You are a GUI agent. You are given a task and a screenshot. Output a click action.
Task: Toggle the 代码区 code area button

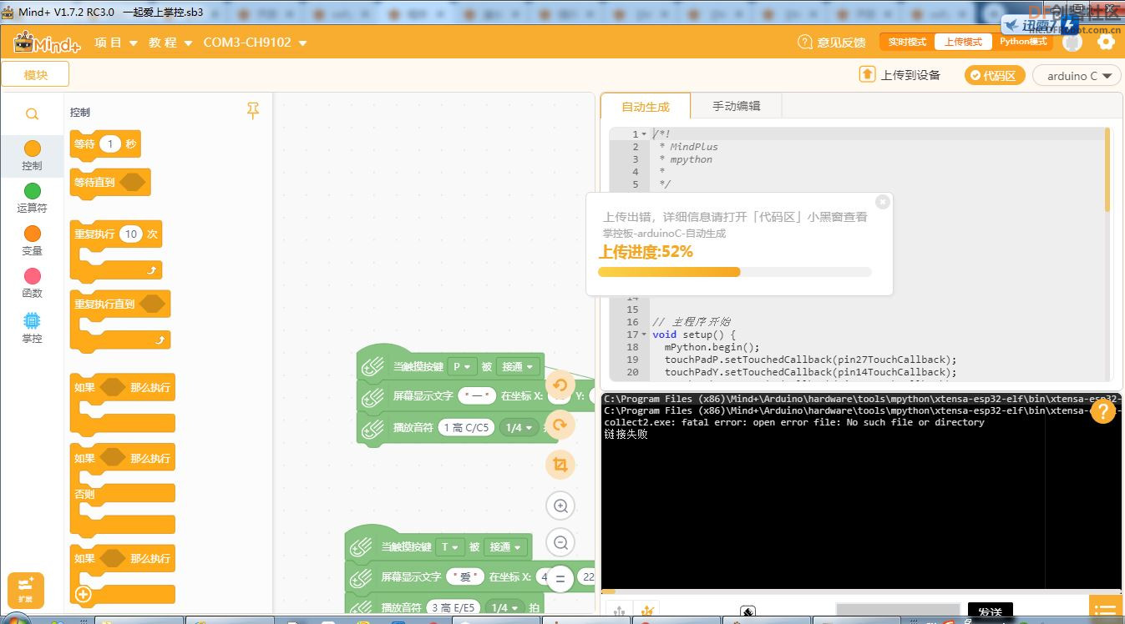995,75
